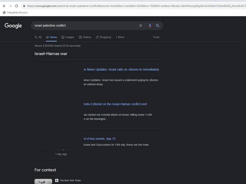
Task: Open Hindu Editorial on Israel-Hamas conflict headline
Action: click(115, 104)
